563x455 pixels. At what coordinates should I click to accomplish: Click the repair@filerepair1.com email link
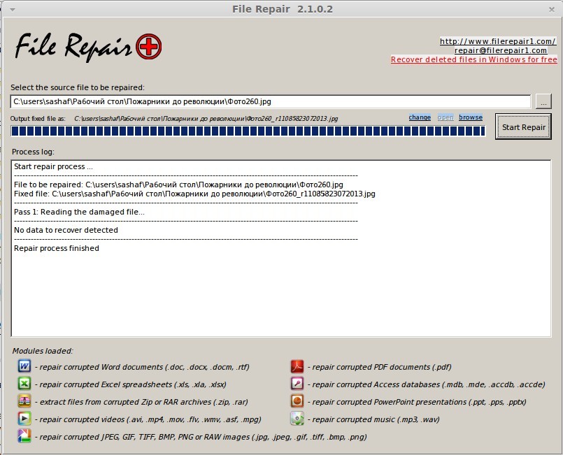pos(501,50)
